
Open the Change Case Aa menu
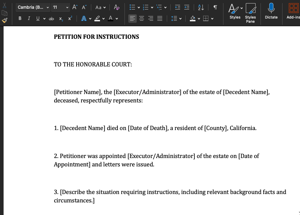pos(100,7)
